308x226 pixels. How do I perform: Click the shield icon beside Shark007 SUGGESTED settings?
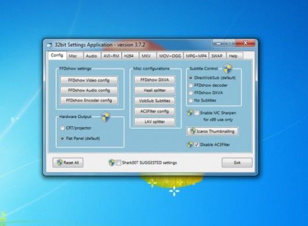(111, 163)
